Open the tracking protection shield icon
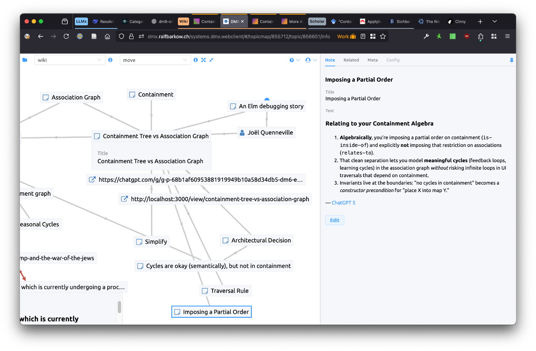Image resolution: width=536 pixels, height=351 pixels. [x=121, y=36]
